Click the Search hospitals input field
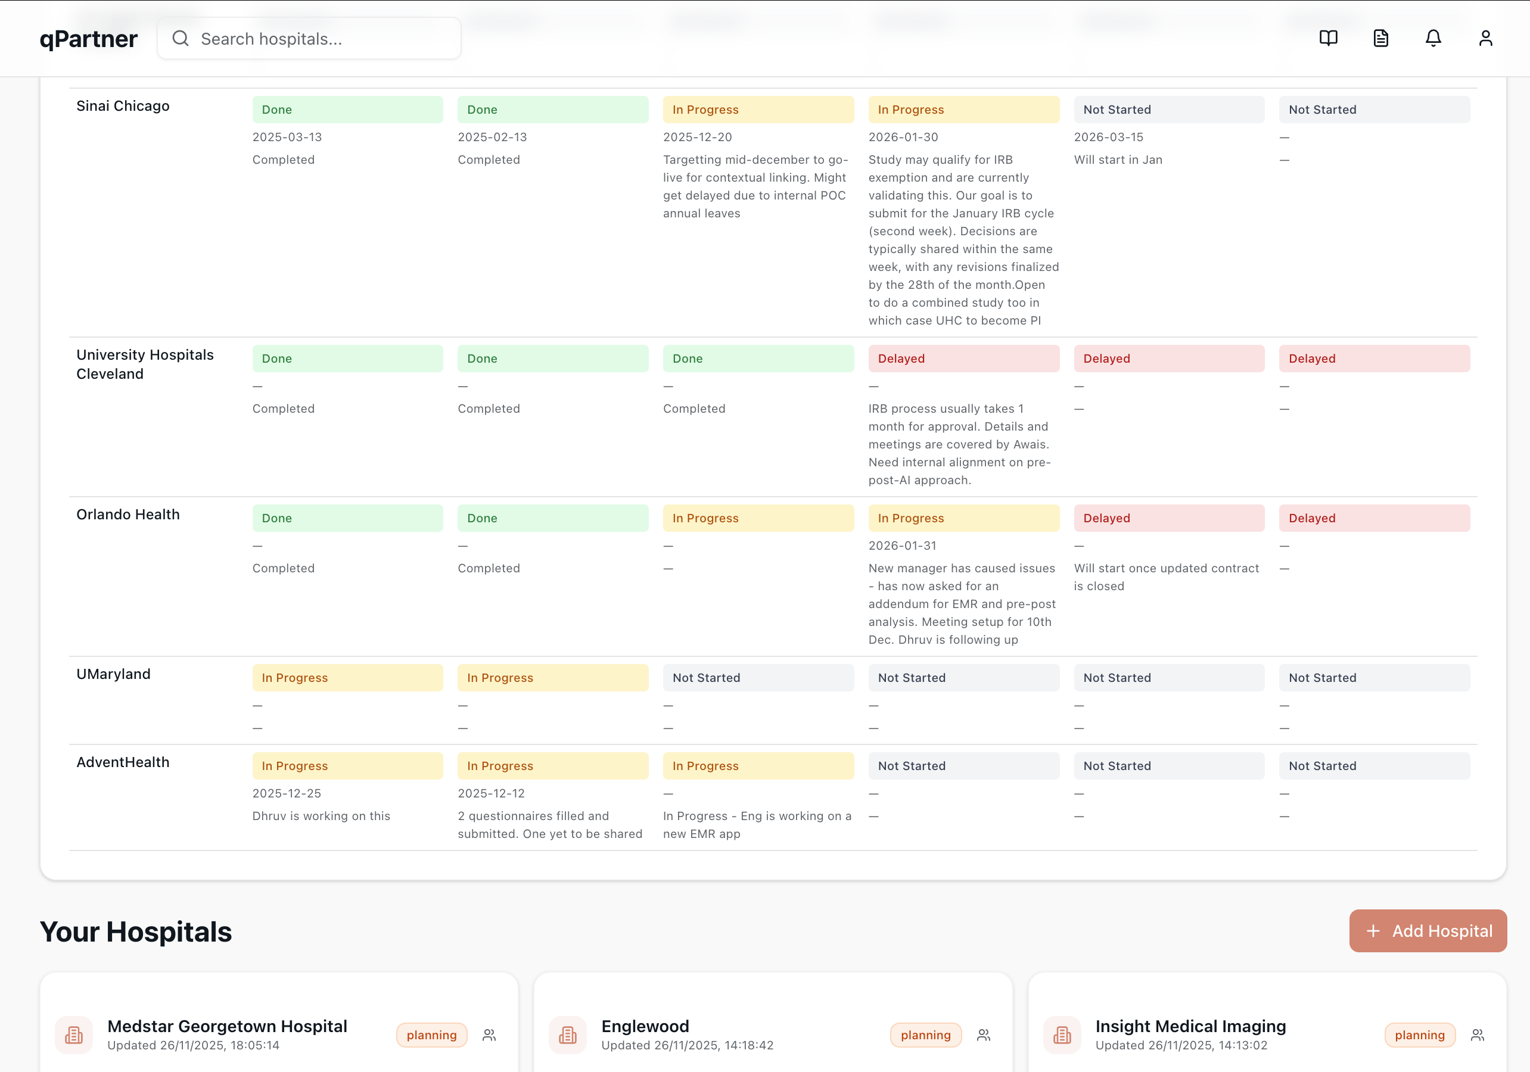 (x=309, y=39)
